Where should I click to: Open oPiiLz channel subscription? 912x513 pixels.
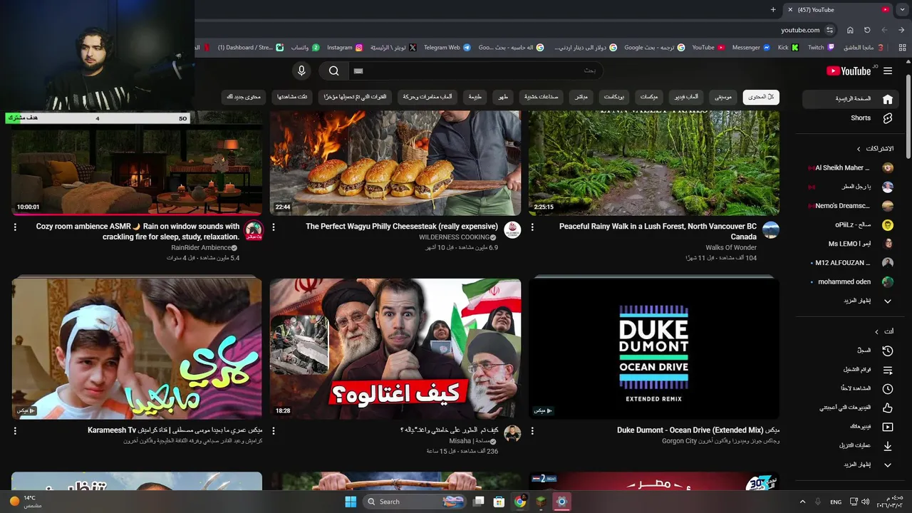coord(850,224)
